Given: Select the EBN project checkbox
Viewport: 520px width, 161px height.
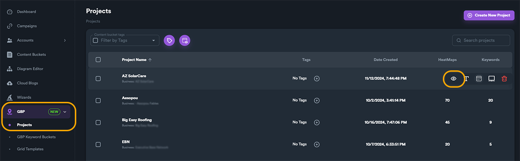Looking at the screenshot, I should pos(98,144).
